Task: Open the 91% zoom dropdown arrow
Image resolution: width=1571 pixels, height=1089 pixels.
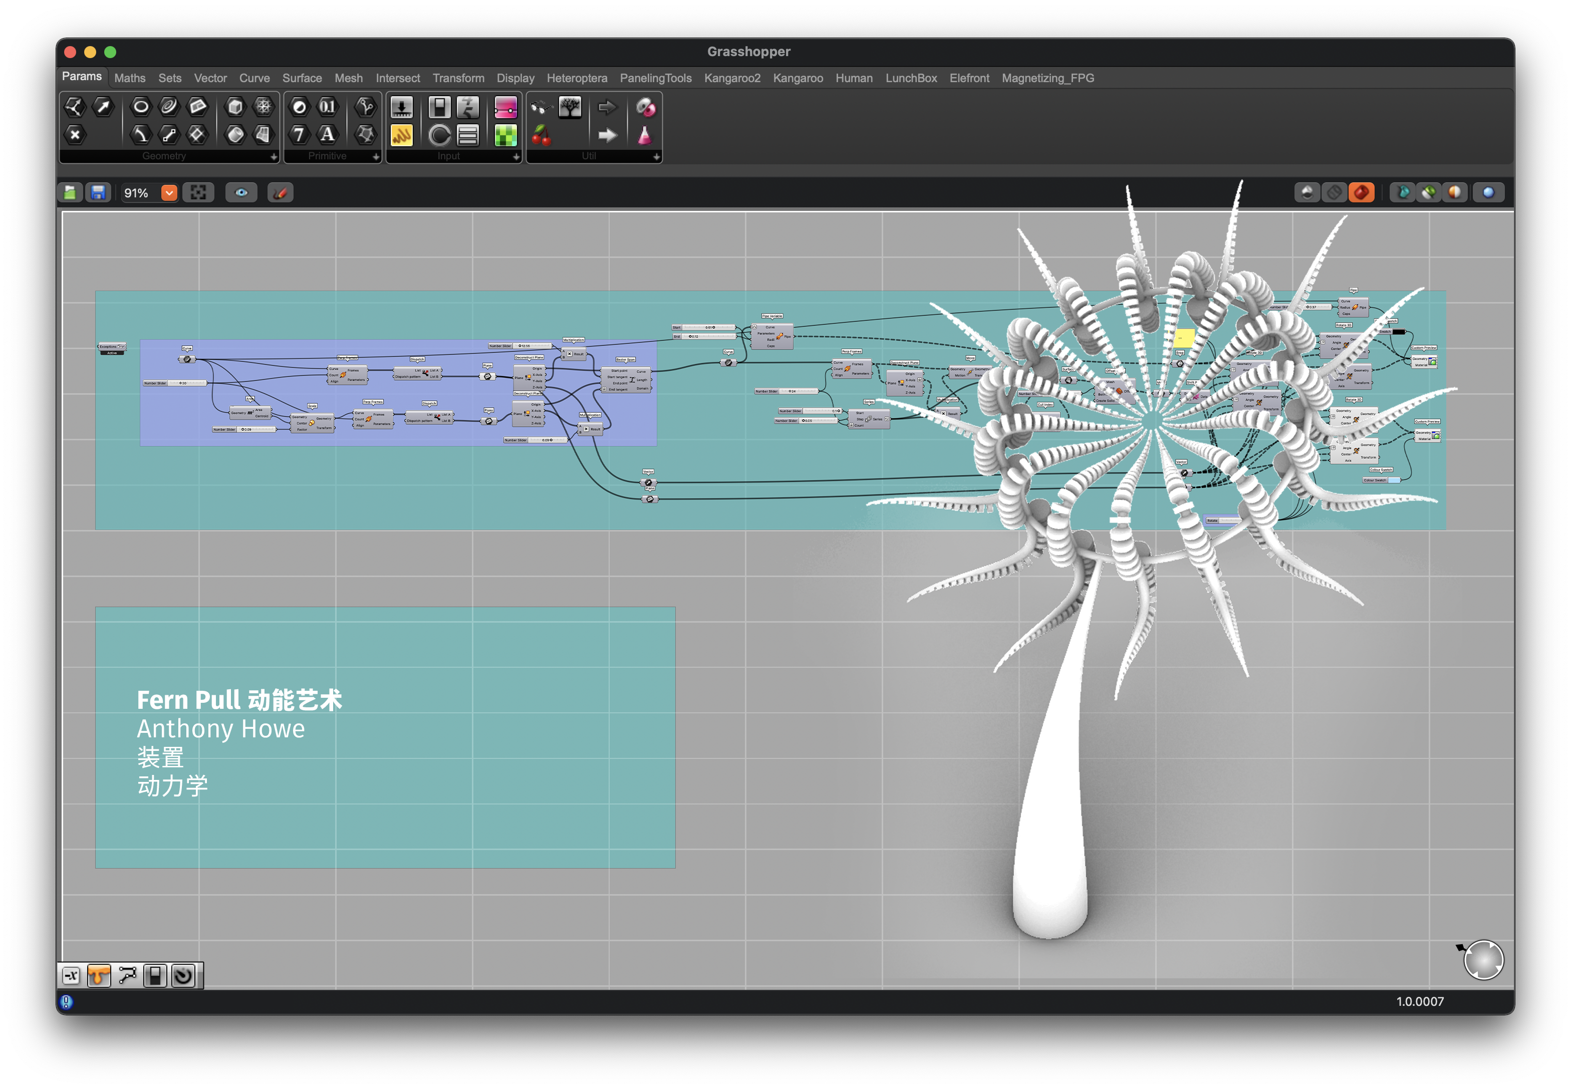Action: [x=168, y=193]
